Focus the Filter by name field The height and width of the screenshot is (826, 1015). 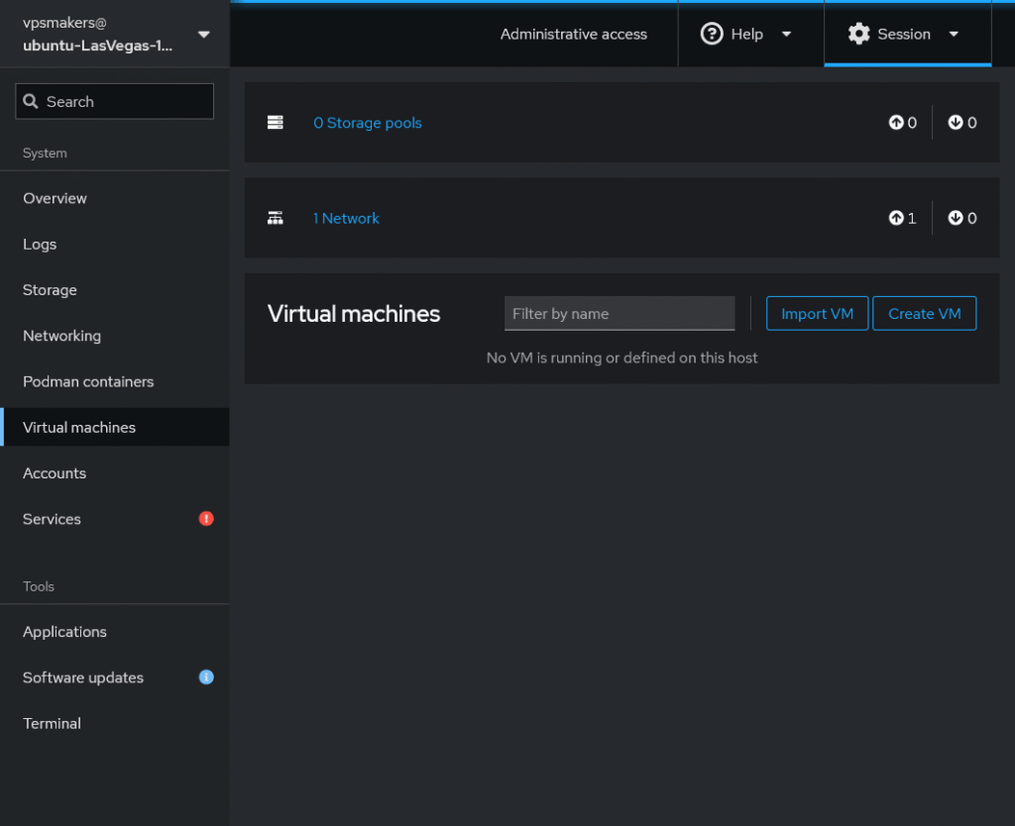coord(620,314)
